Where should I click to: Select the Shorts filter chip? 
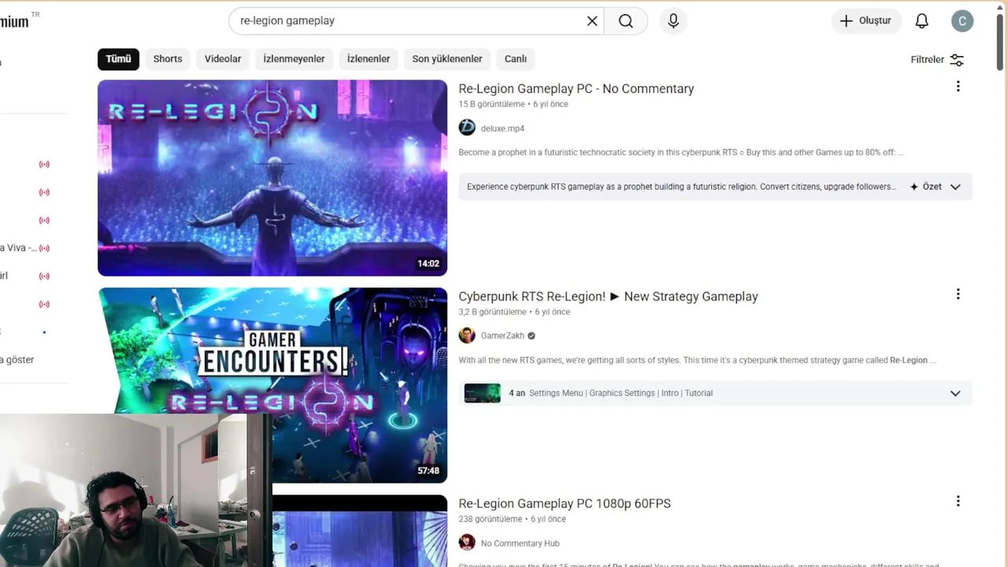tap(168, 59)
